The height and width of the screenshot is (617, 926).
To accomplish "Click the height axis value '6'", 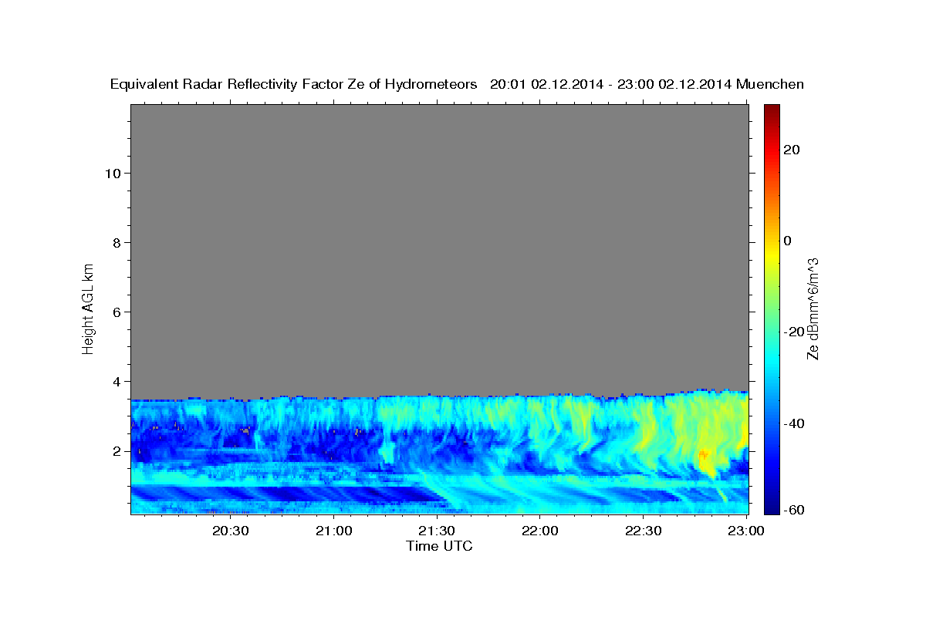I will pos(117,312).
